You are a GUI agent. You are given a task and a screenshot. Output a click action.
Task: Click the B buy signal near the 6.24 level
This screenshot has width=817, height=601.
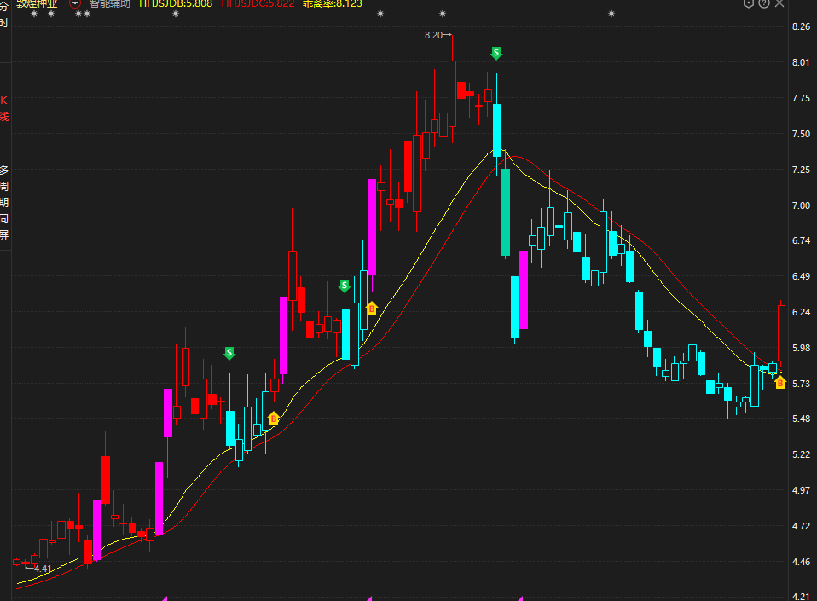pos(372,308)
